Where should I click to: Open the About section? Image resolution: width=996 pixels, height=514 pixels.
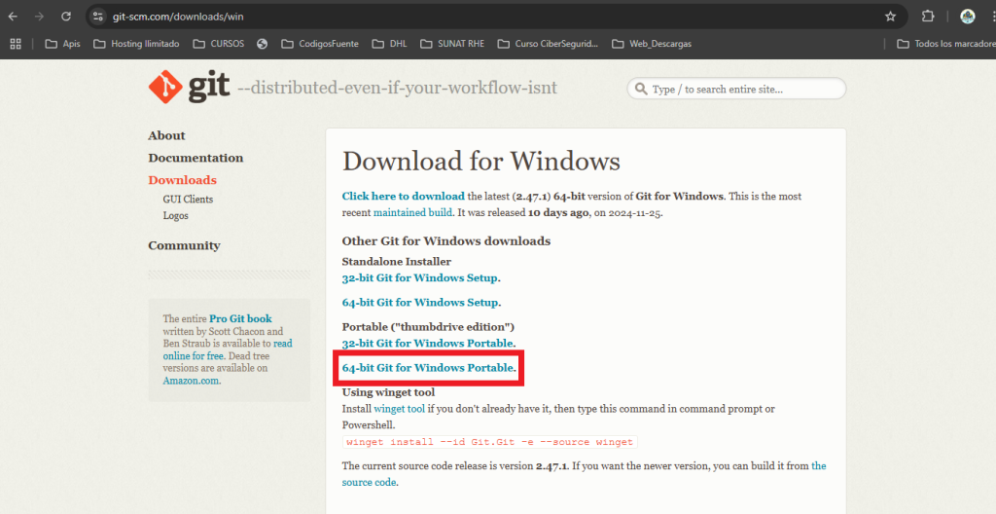point(166,135)
